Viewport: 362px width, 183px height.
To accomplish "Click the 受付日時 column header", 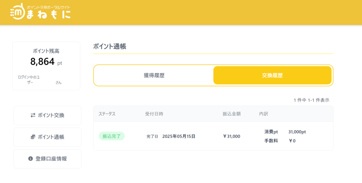I will click(x=154, y=114).
